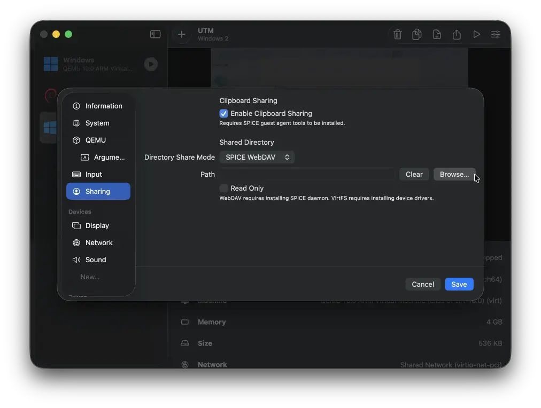
Task: Start the Windows VM with round play button
Action: tap(151, 64)
